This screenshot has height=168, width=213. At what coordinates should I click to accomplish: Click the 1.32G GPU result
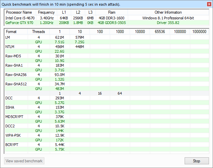pyautogui.click(x=60, y=79)
